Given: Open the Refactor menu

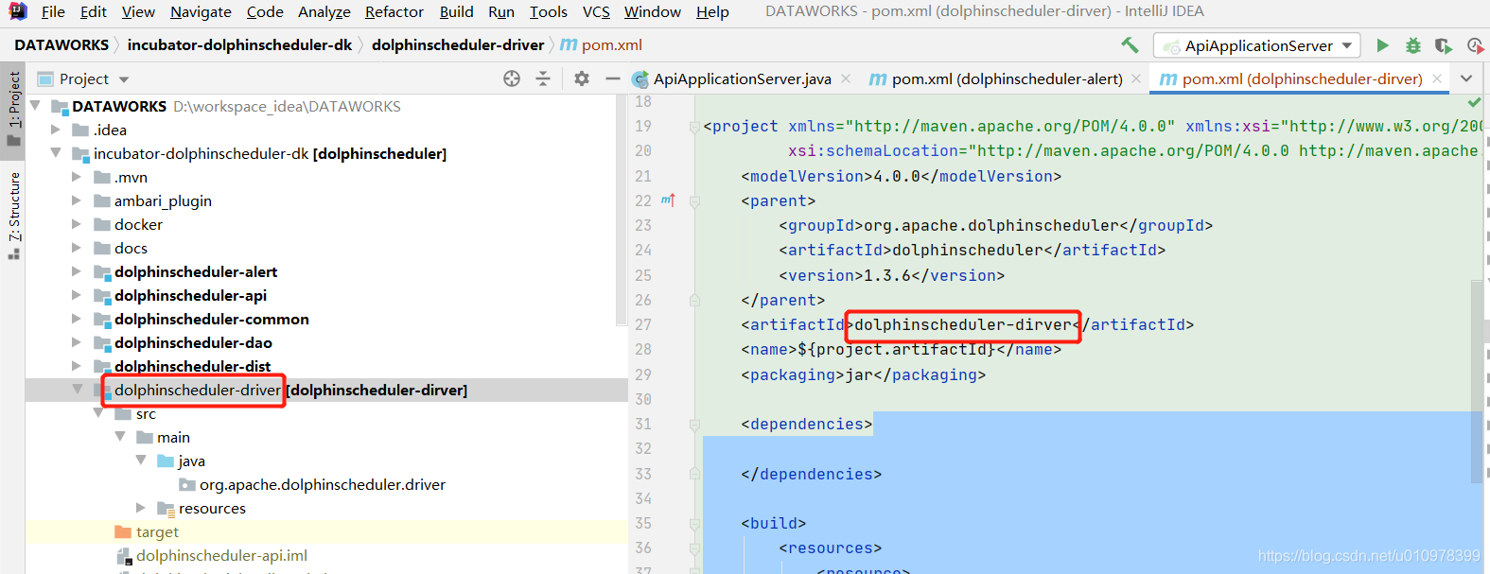Looking at the screenshot, I should (x=394, y=11).
